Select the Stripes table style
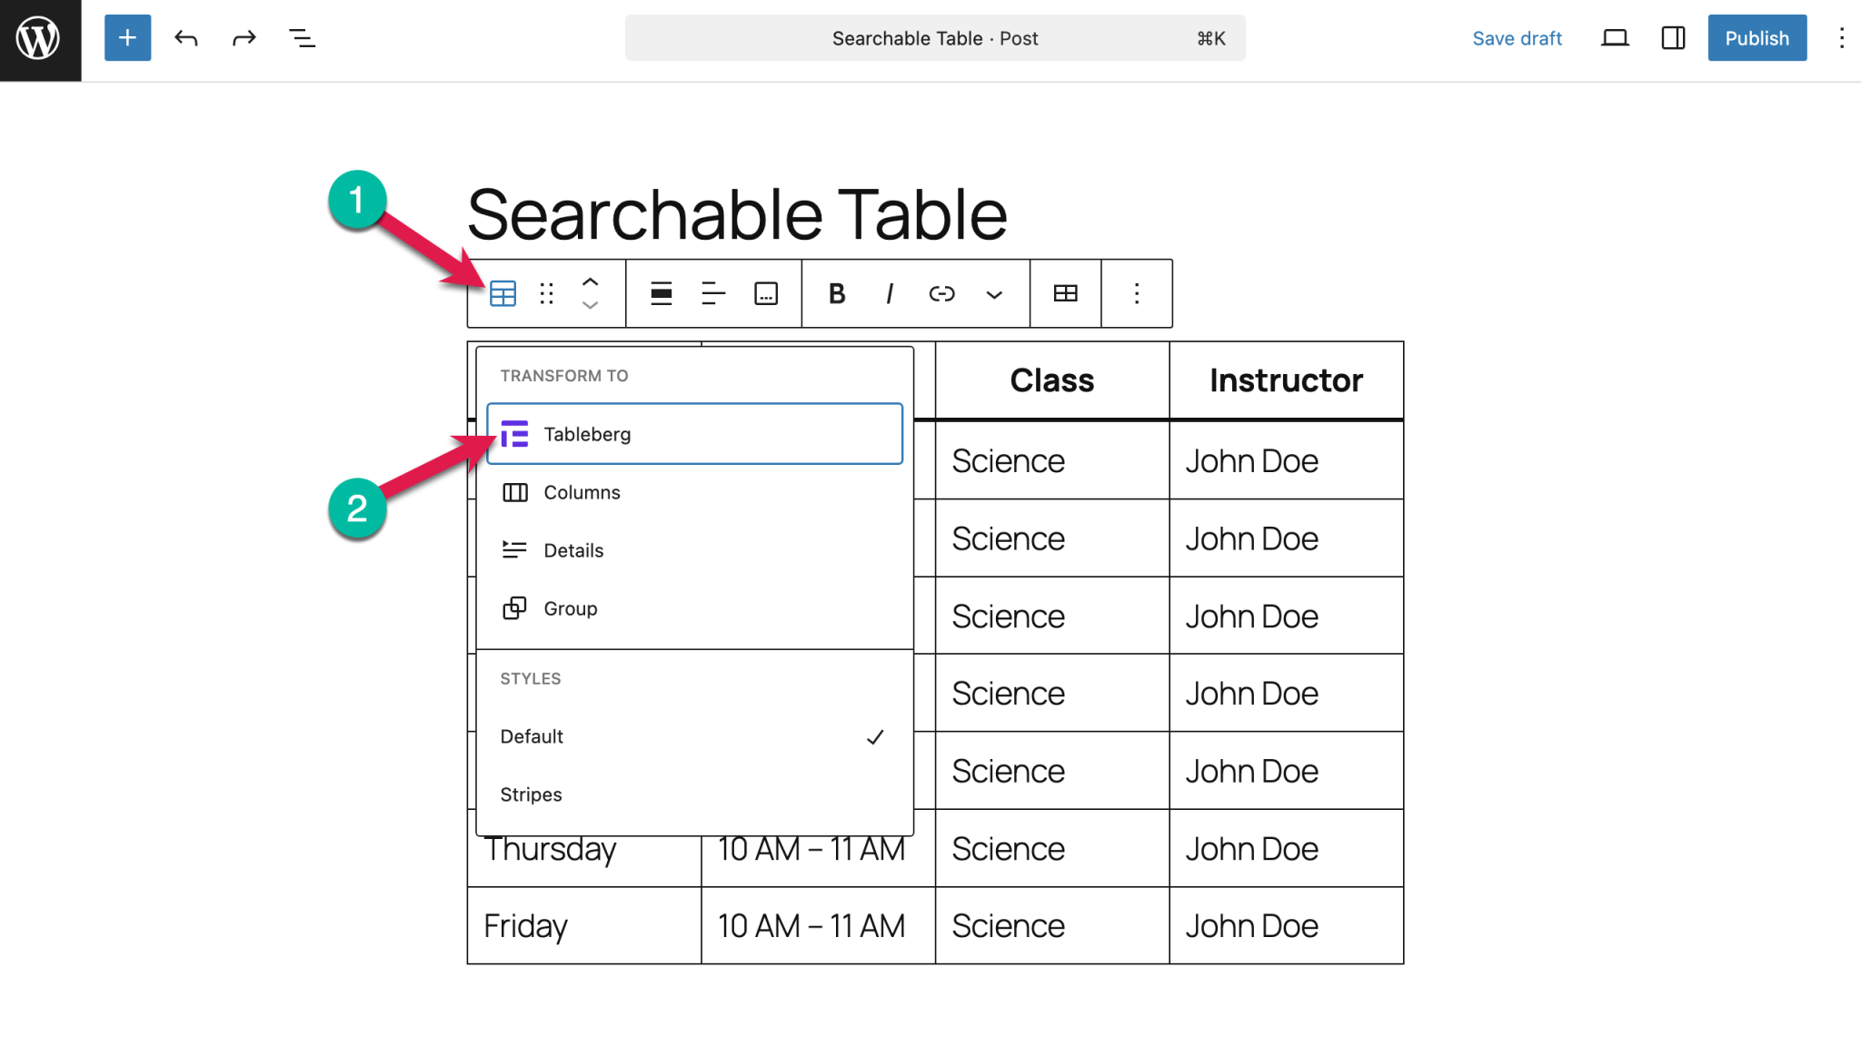1861x1046 pixels. [x=531, y=794]
